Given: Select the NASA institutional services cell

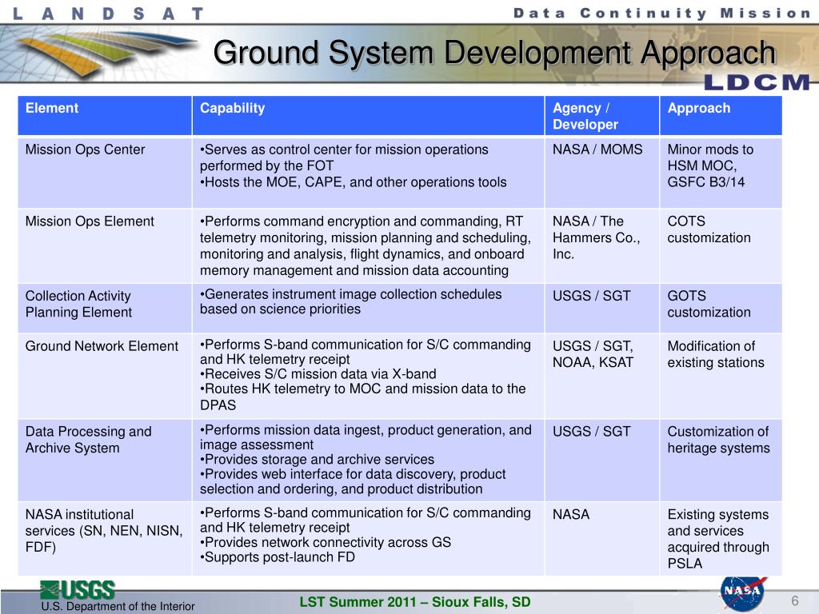Looking at the screenshot, I should [x=105, y=539].
